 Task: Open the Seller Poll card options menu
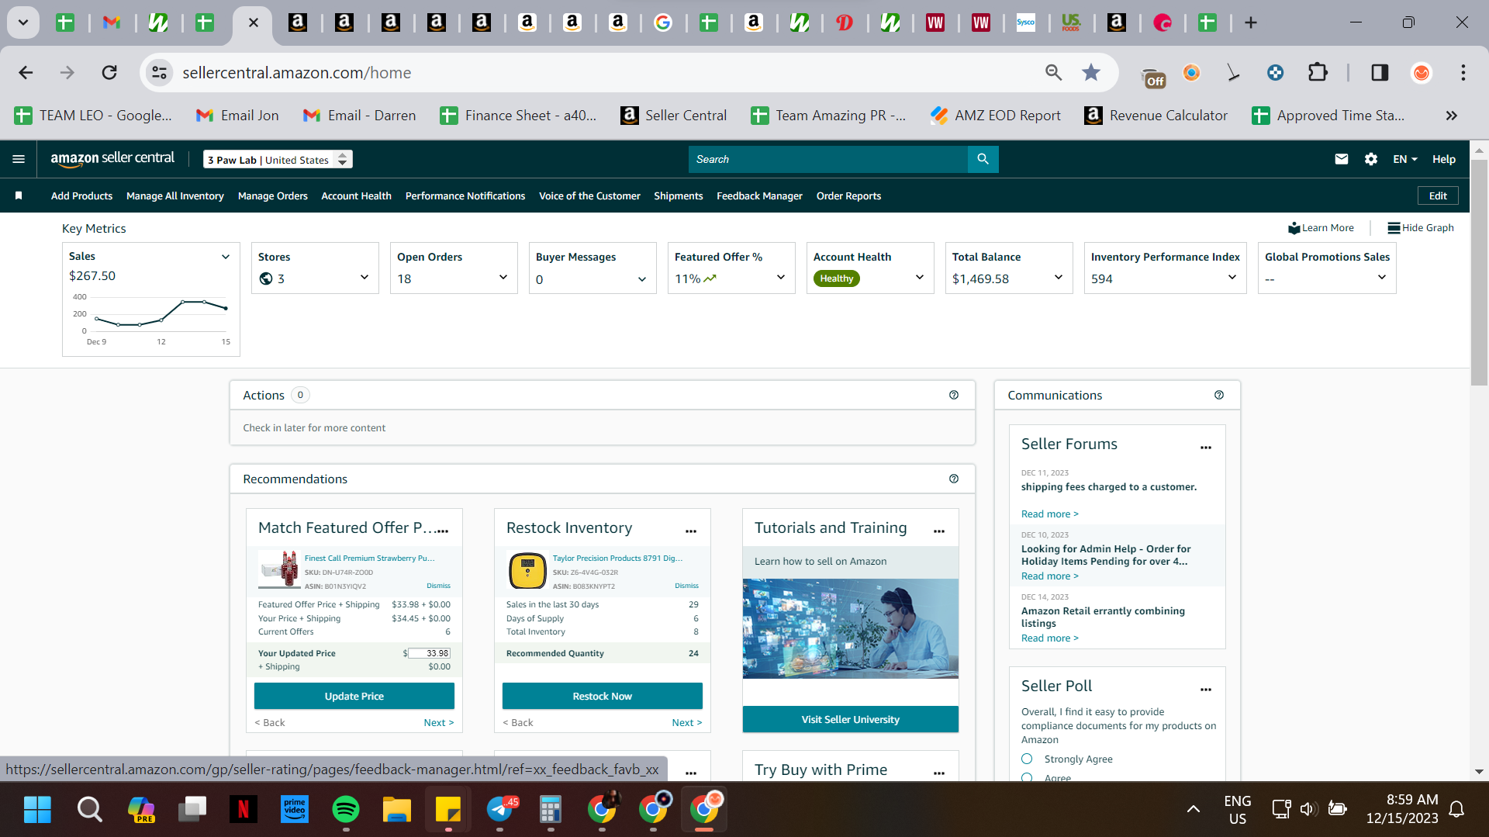point(1206,690)
